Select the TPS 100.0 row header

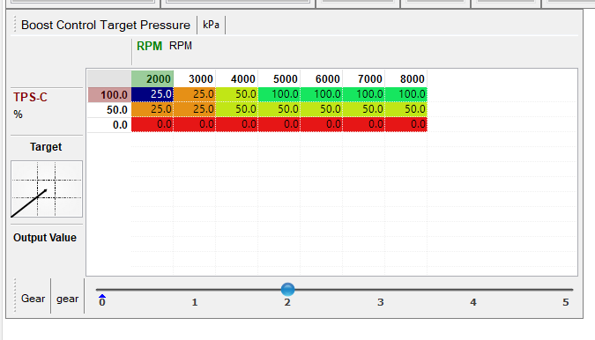[x=109, y=94]
